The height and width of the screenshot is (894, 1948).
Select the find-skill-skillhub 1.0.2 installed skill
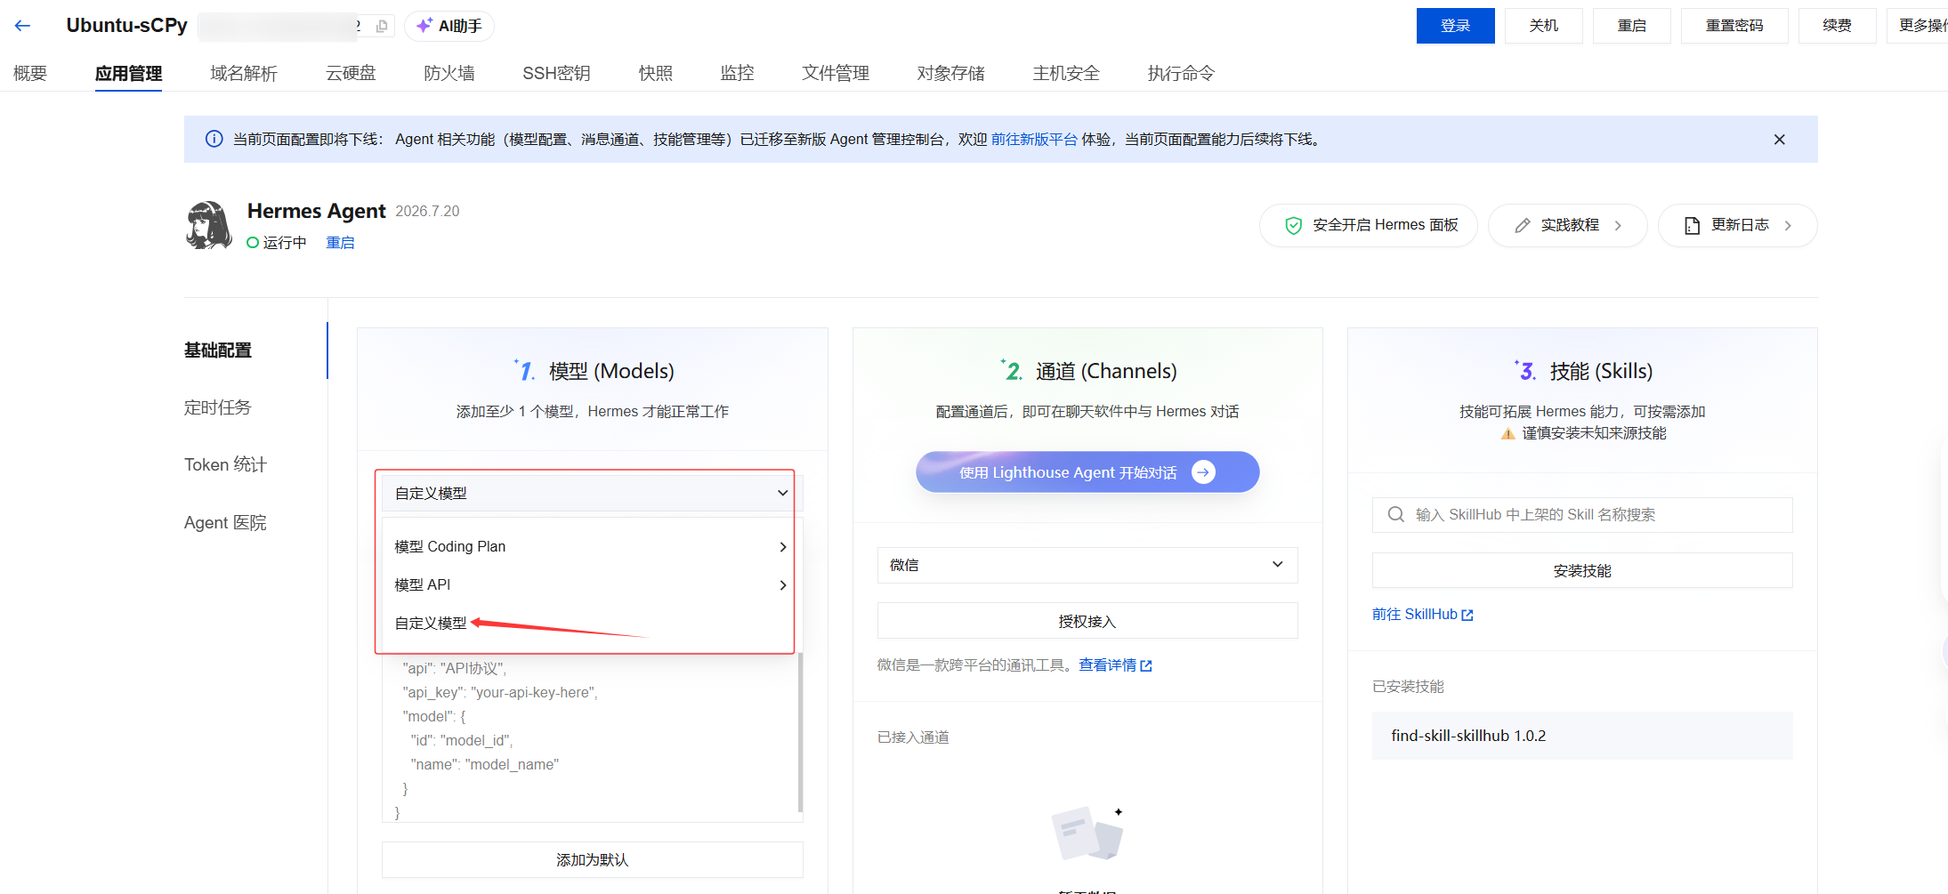(1581, 736)
